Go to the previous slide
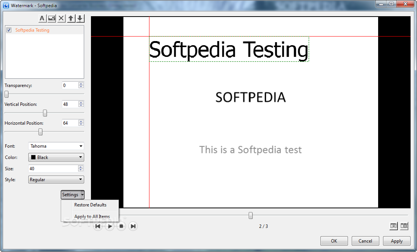 coord(98,226)
